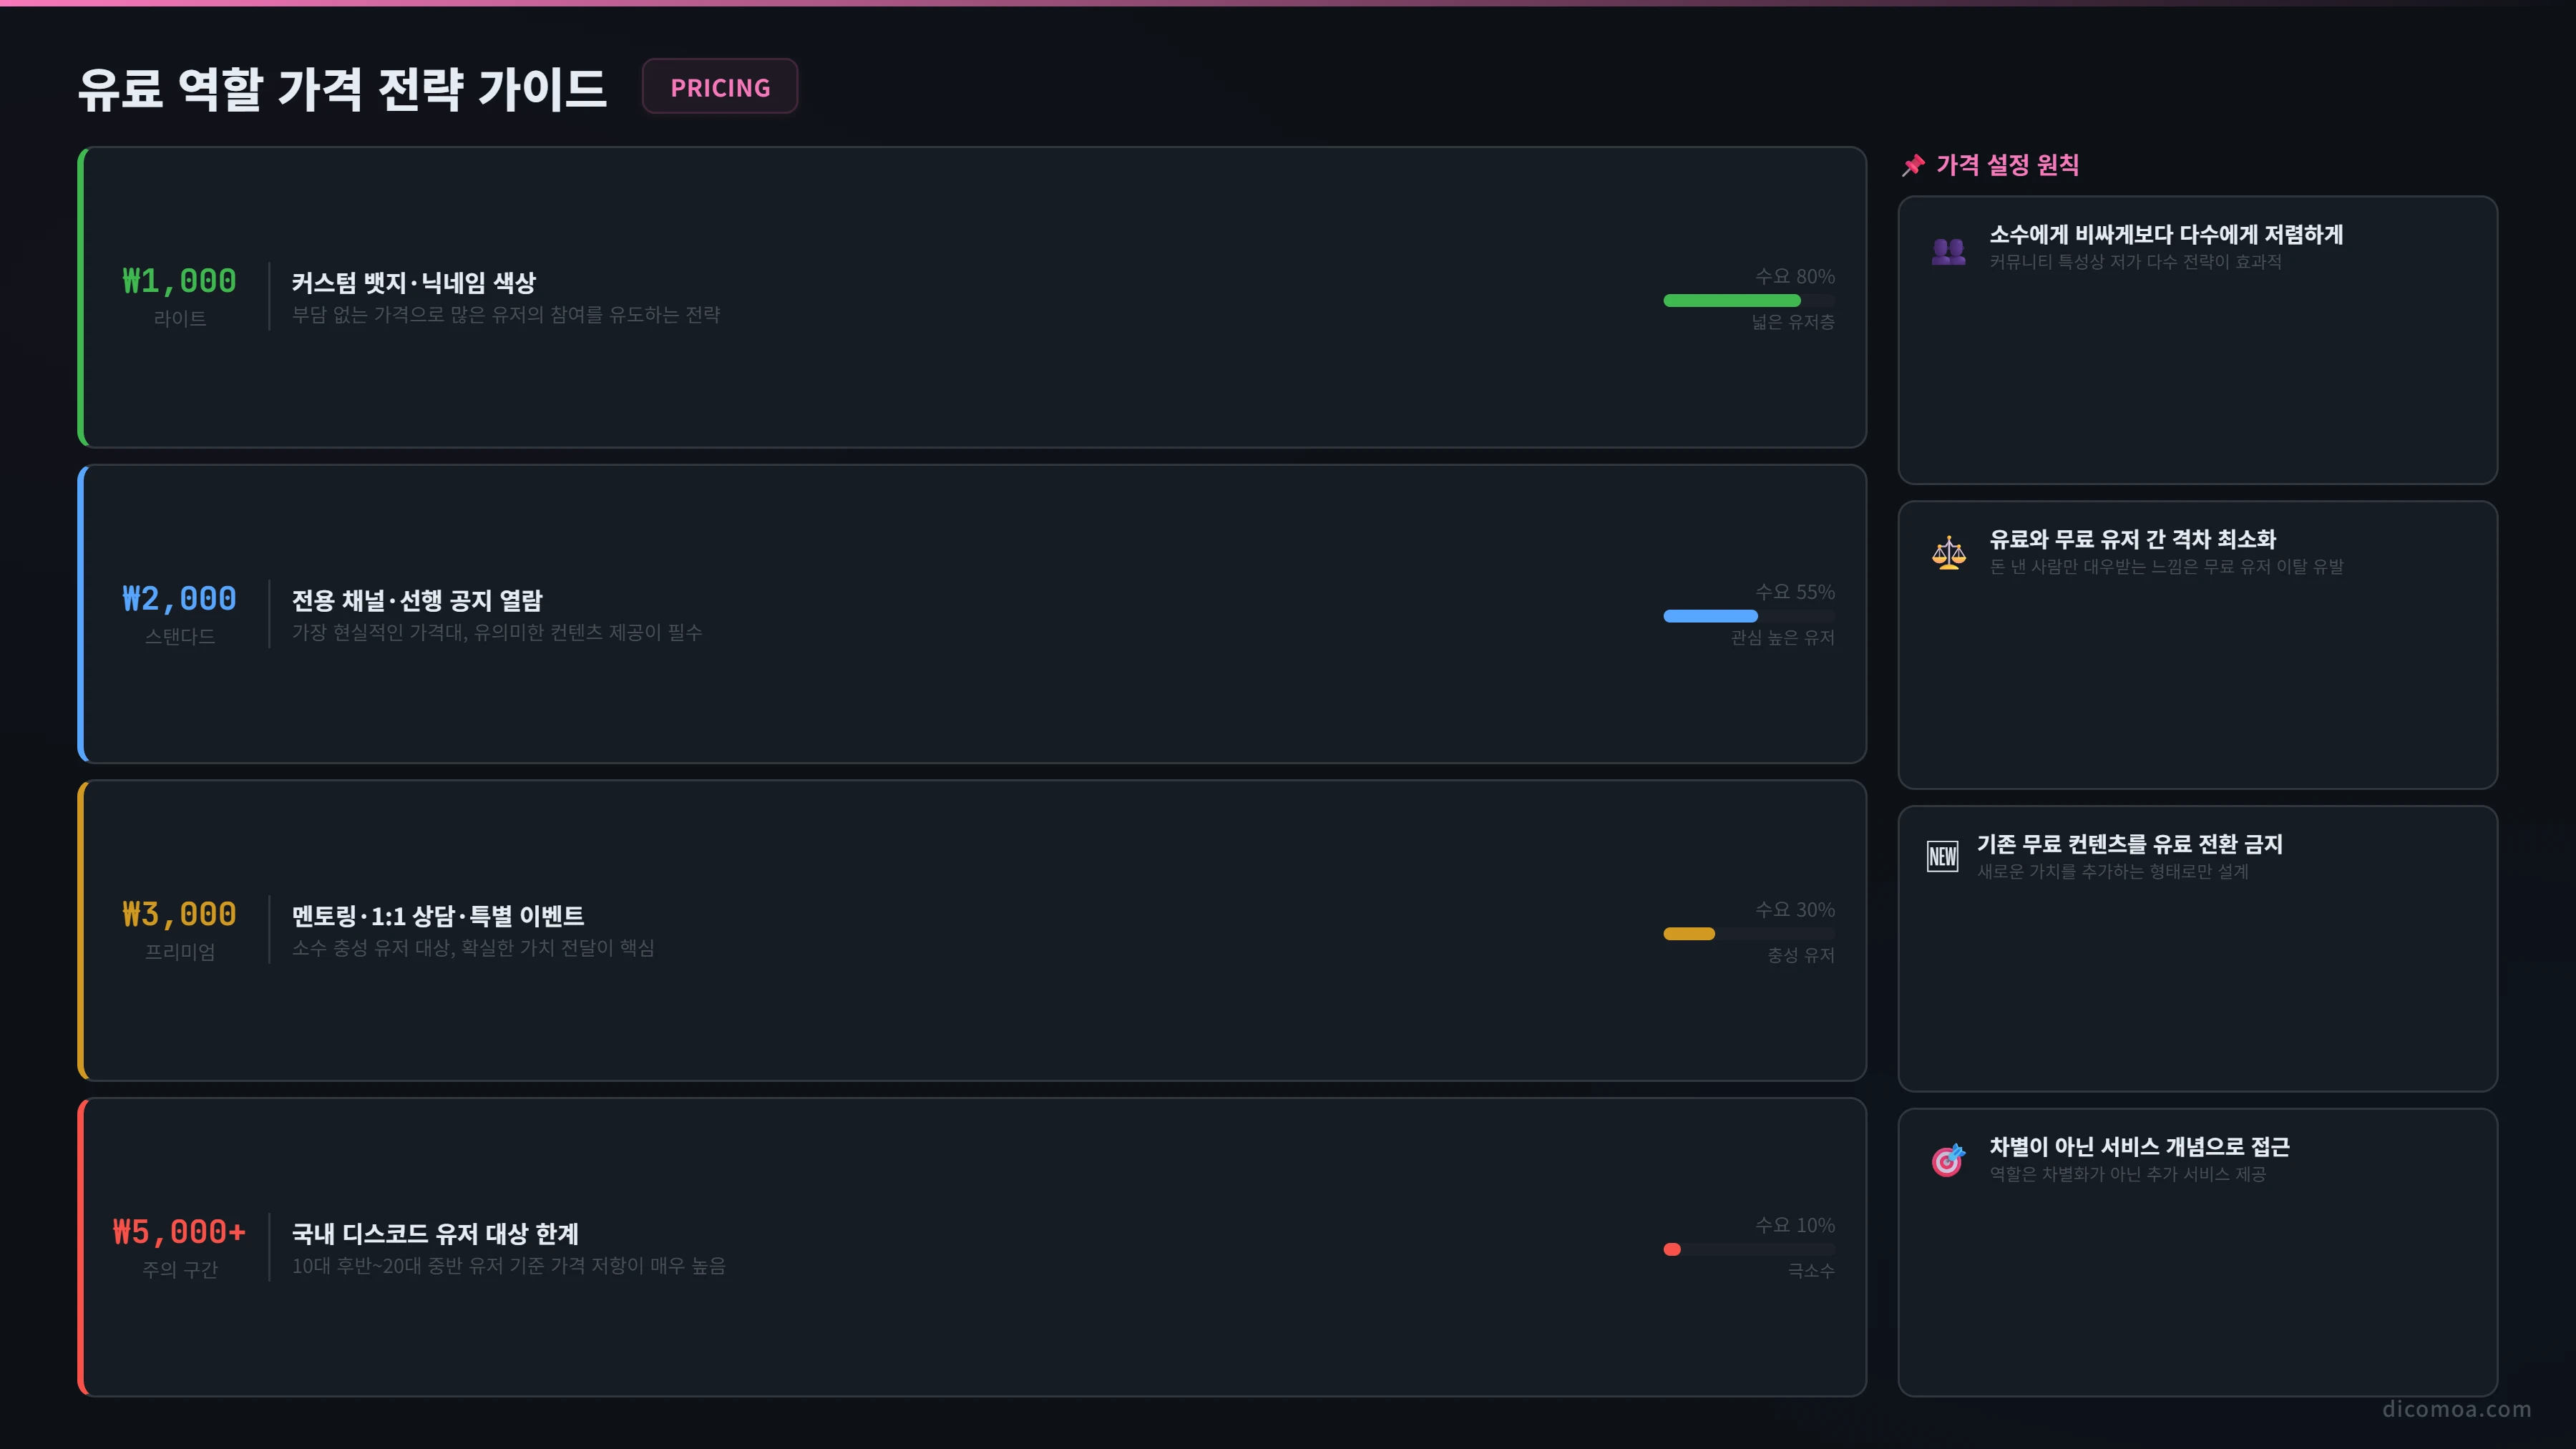Click the target dart icon
The width and height of the screenshot is (2576, 1449).
click(1948, 1160)
